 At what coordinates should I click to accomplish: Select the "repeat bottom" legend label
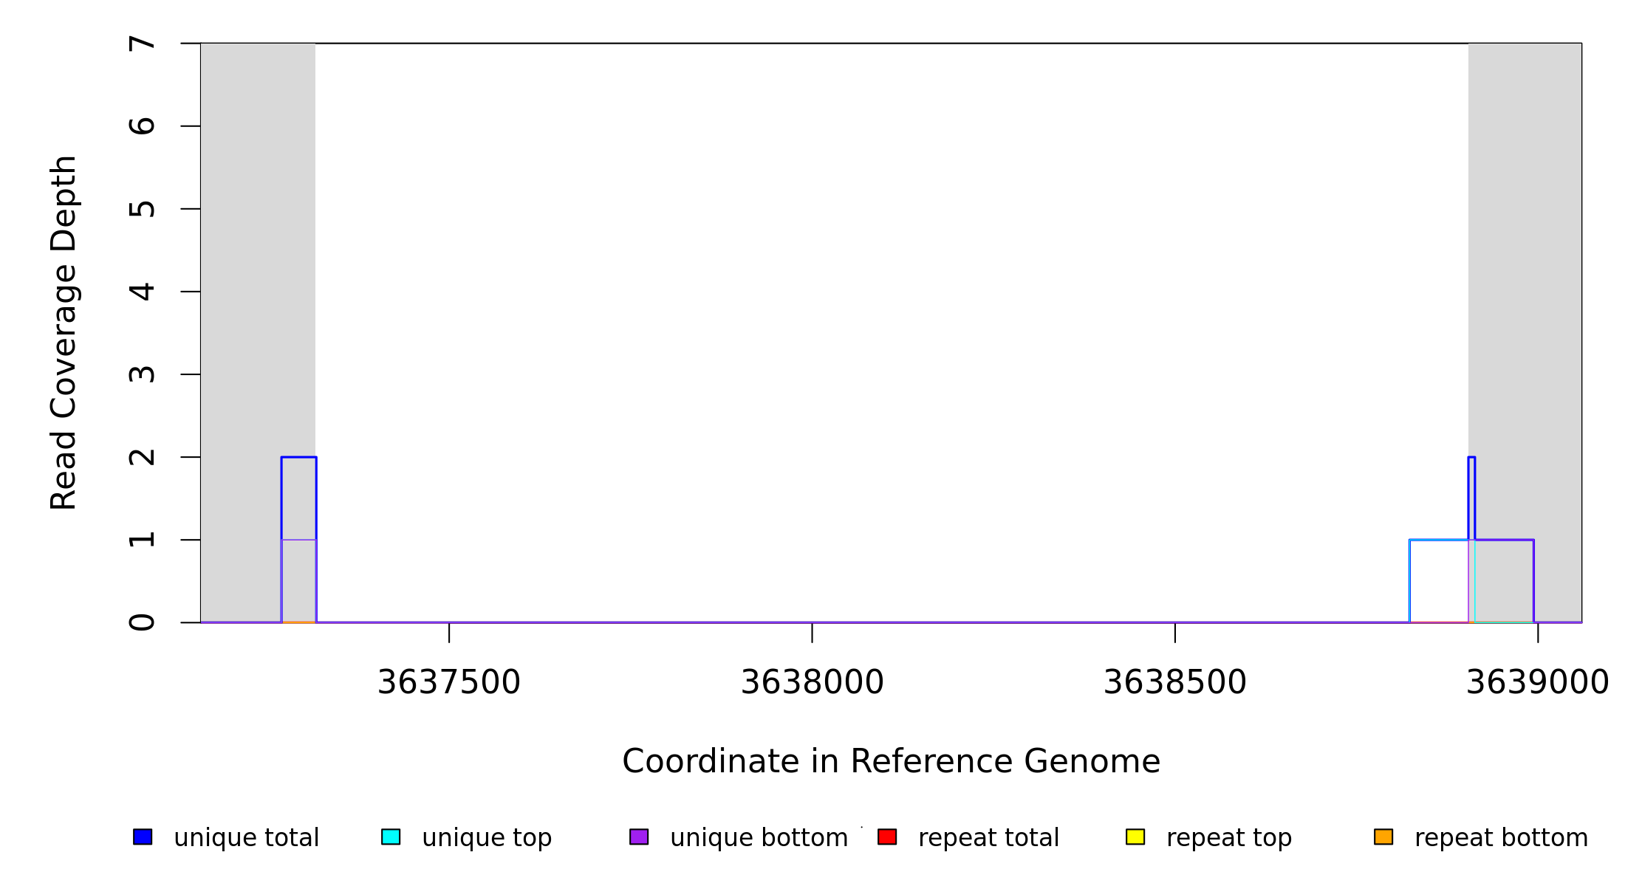tap(1501, 838)
